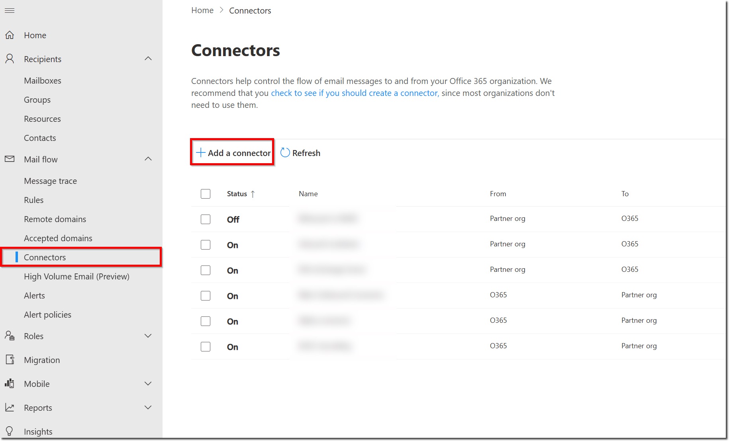Image resolution: width=729 pixels, height=441 pixels.
Task: Go to Accepted domains page
Action: [x=58, y=238]
